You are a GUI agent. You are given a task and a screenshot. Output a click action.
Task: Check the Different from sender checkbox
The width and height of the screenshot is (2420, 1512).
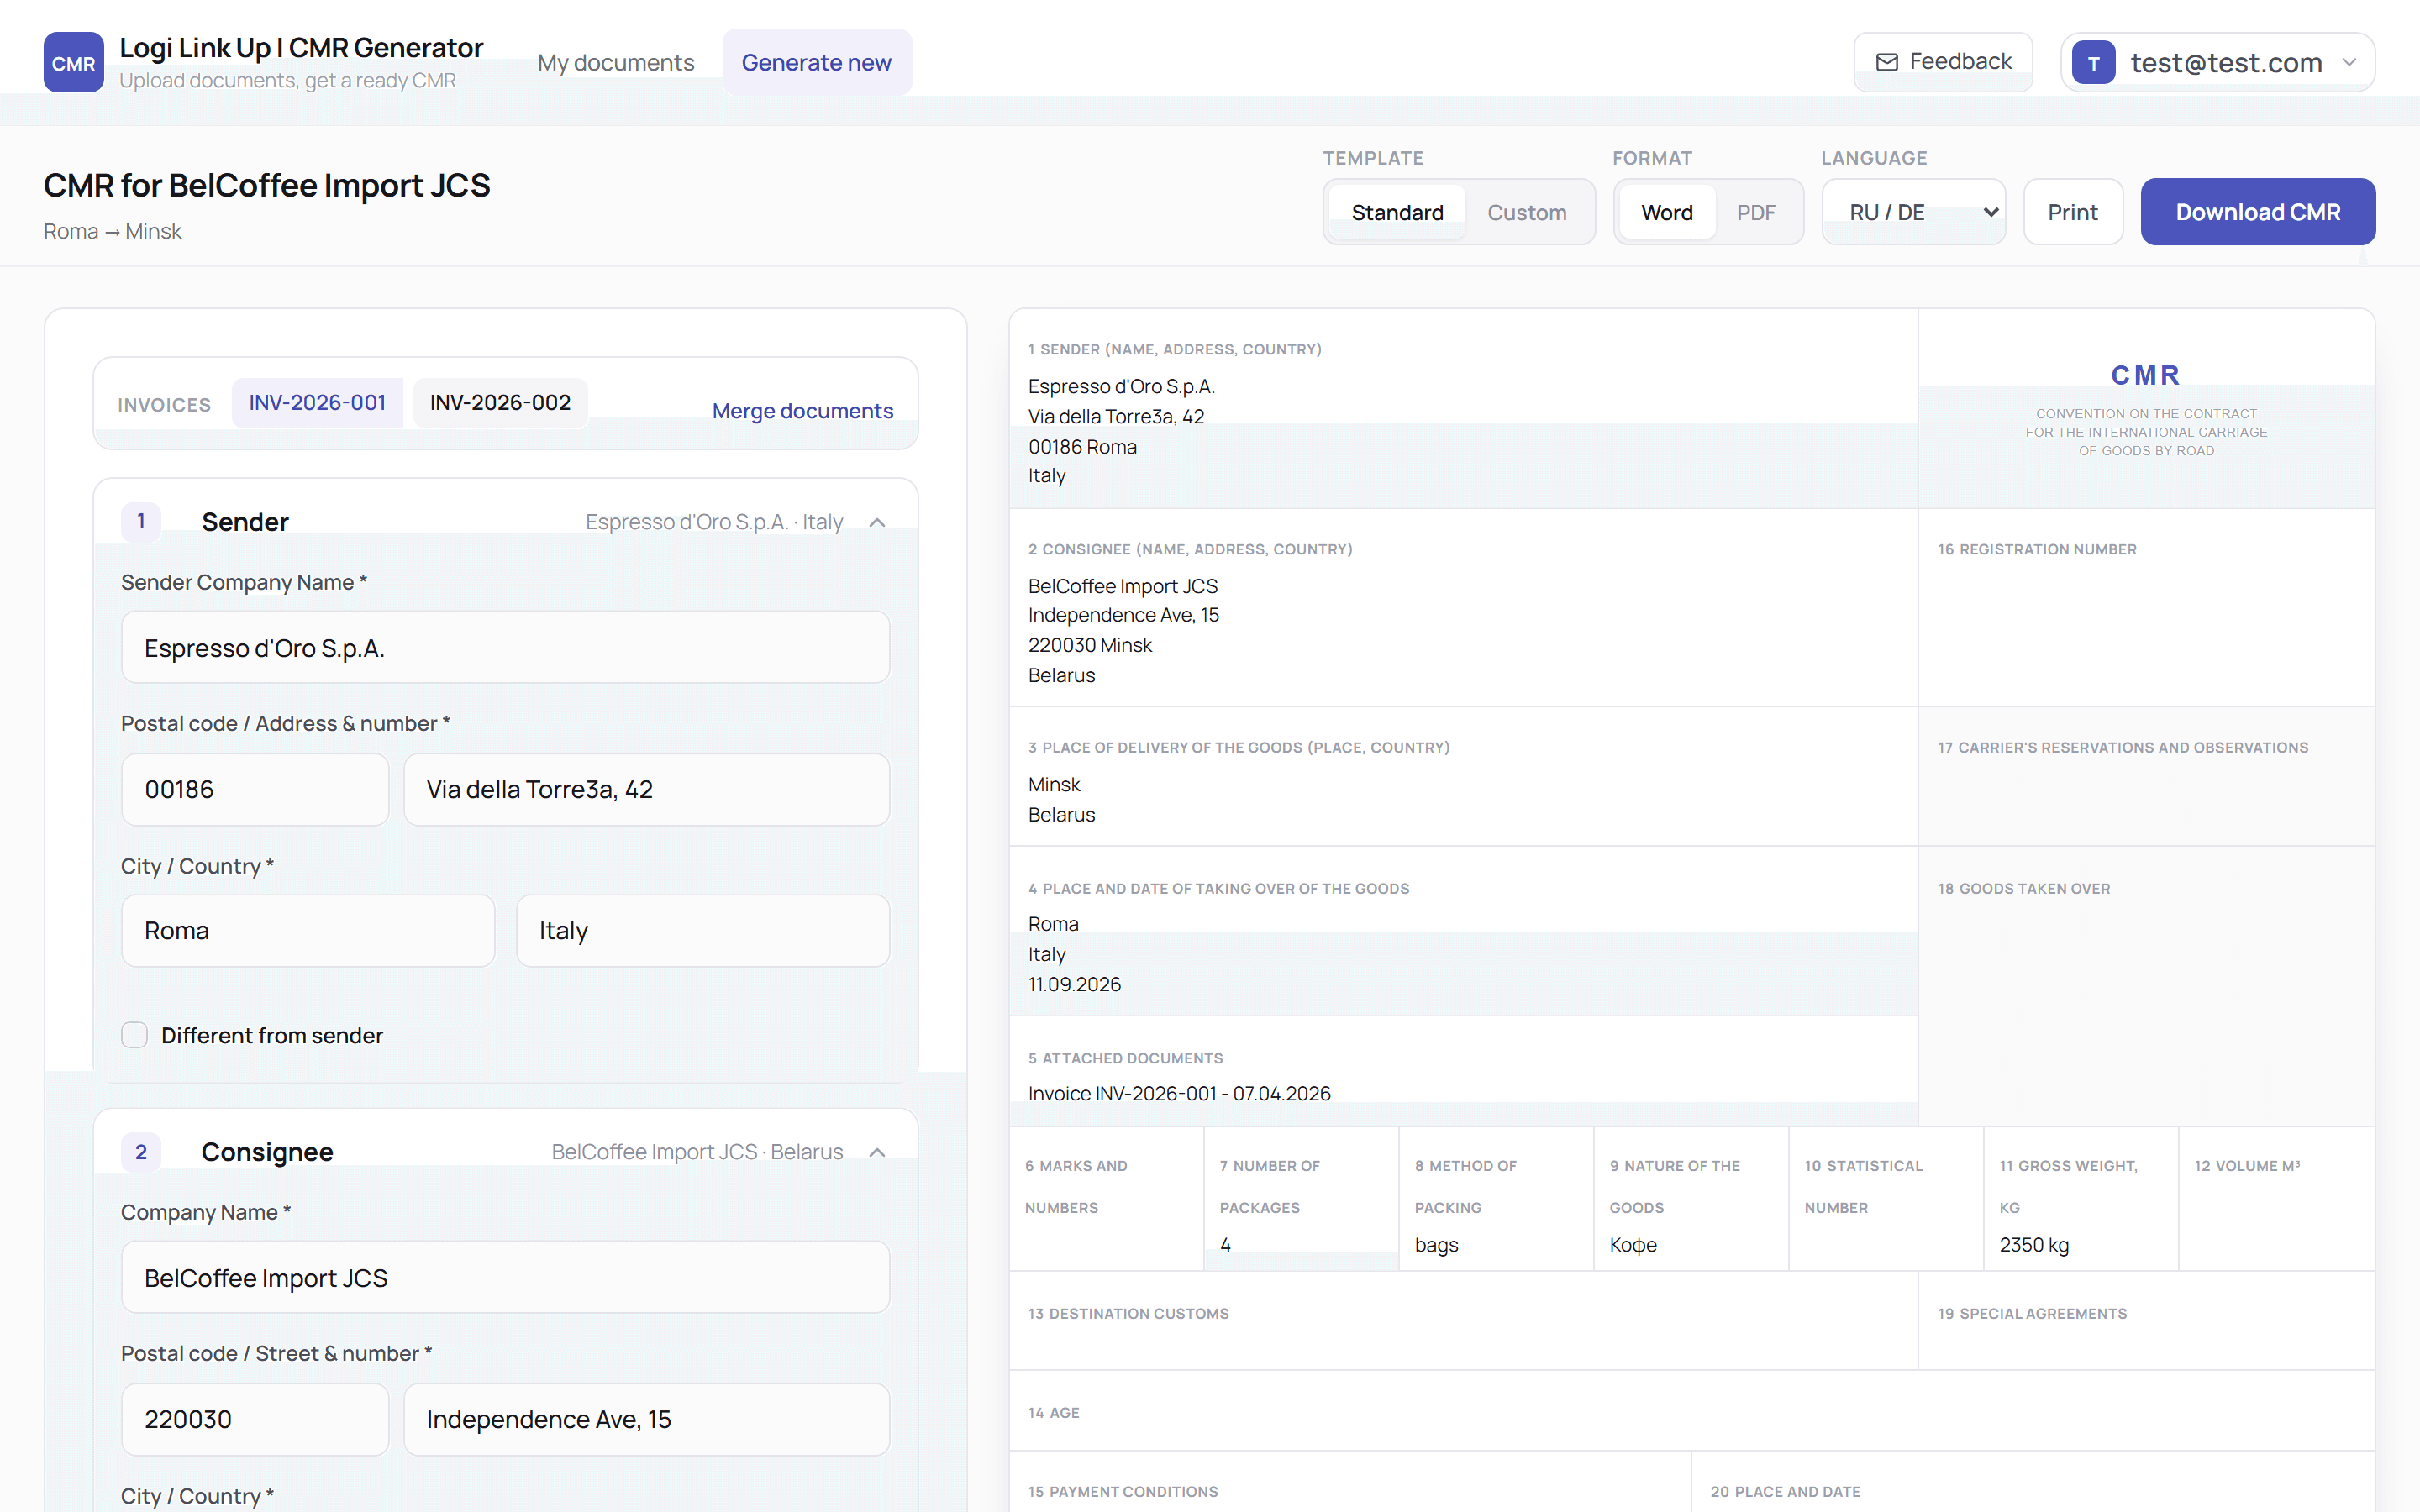pyautogui.click(x=134, y=1035)
